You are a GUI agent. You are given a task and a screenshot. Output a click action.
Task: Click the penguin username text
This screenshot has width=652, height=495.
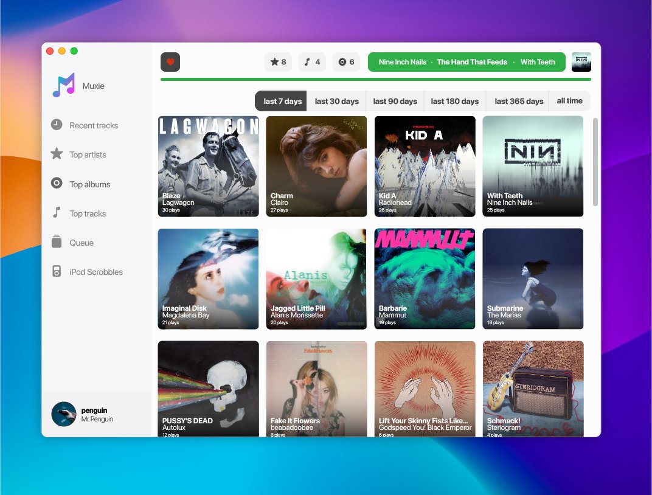94,410
